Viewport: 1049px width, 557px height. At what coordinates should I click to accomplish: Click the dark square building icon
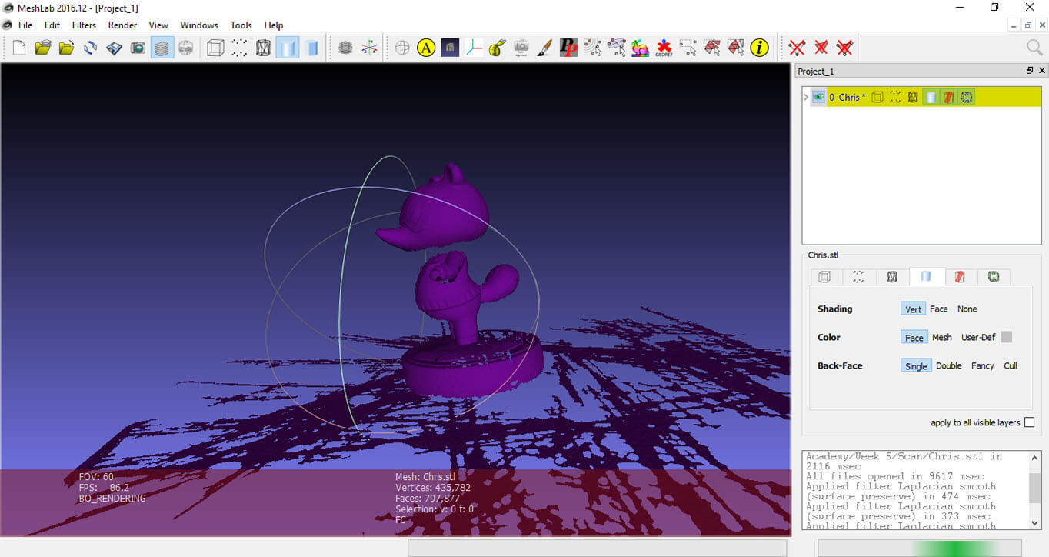450,48
